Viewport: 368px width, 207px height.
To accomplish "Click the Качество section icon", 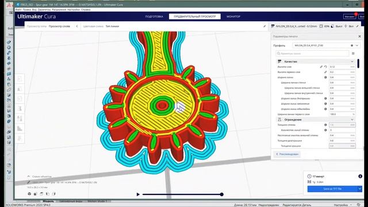I will pyautogui.click(x=279, y=62).
